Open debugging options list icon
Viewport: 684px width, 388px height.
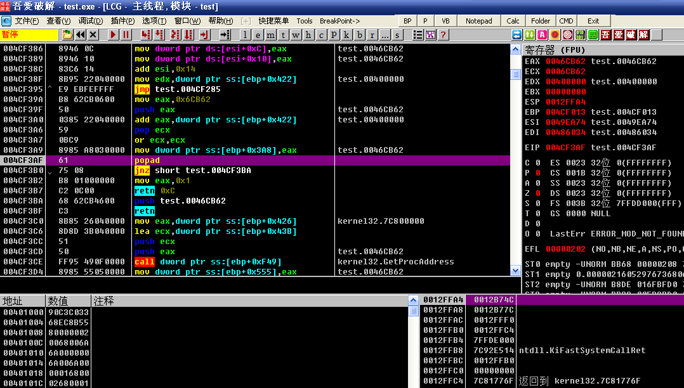click(418, 35)
